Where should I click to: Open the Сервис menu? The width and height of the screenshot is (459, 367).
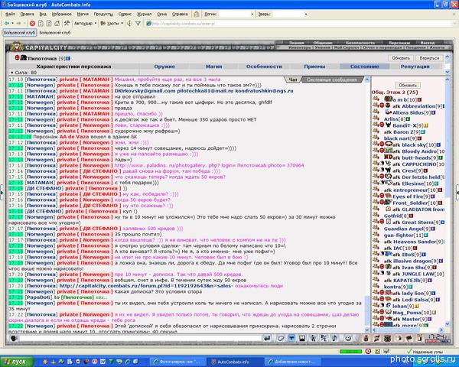pyautogui.click(x=125, y=14)
